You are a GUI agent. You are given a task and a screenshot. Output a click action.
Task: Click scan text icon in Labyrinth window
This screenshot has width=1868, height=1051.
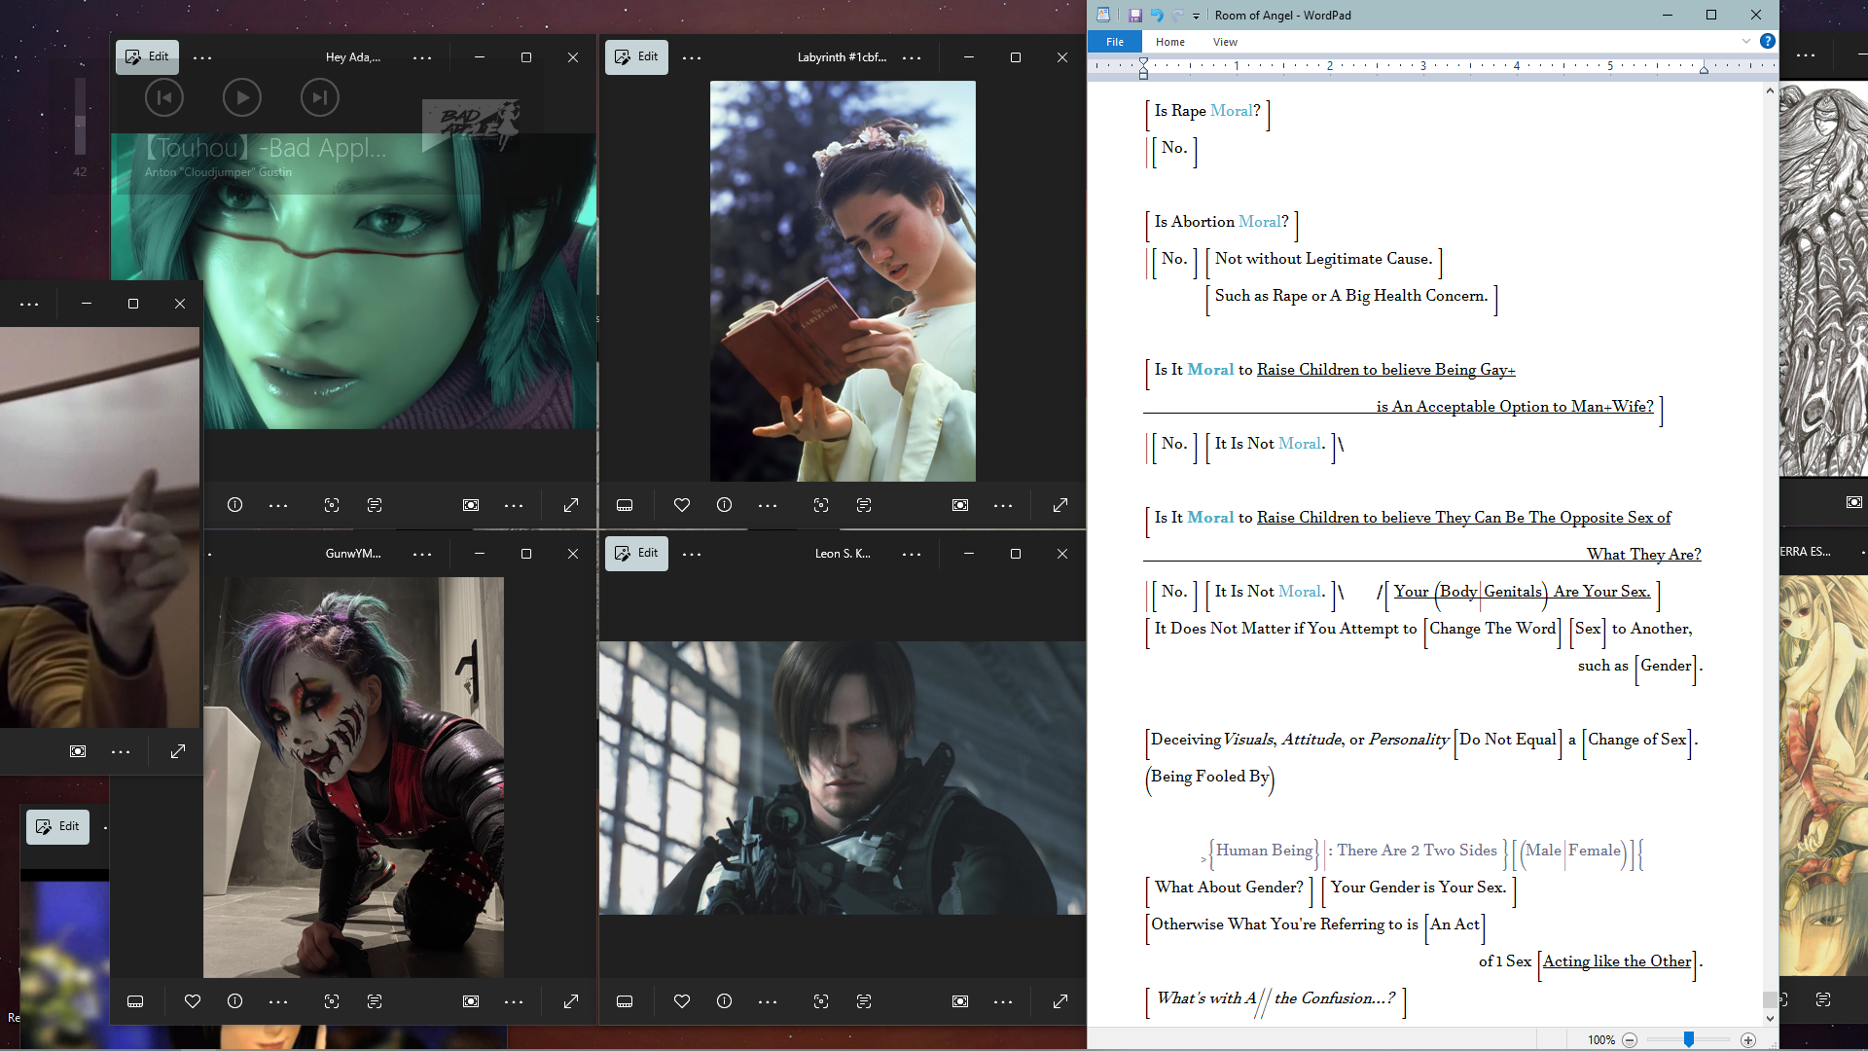[x=864, y=505]
